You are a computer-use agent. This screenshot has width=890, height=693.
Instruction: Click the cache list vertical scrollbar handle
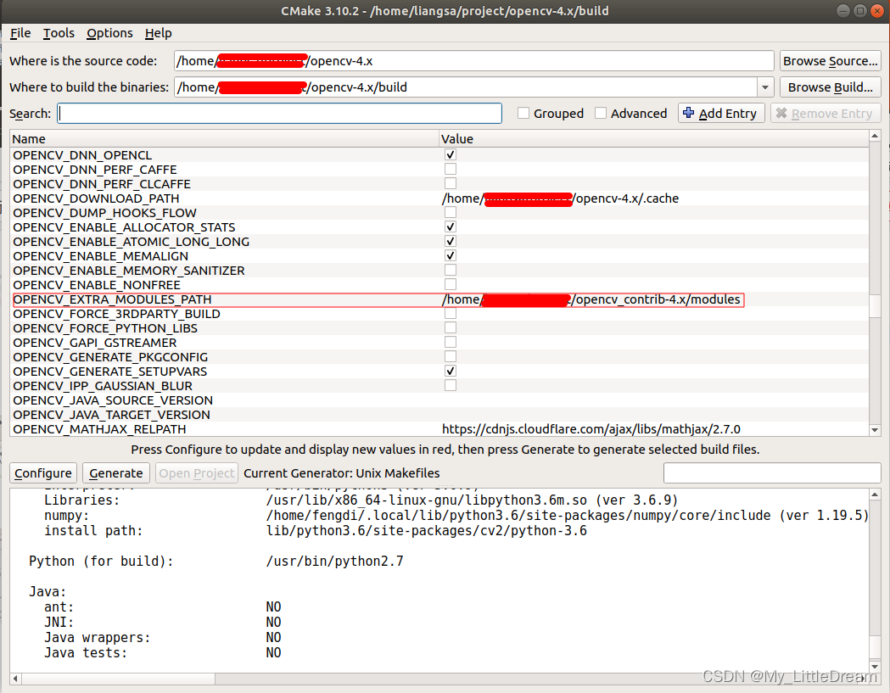876,306
